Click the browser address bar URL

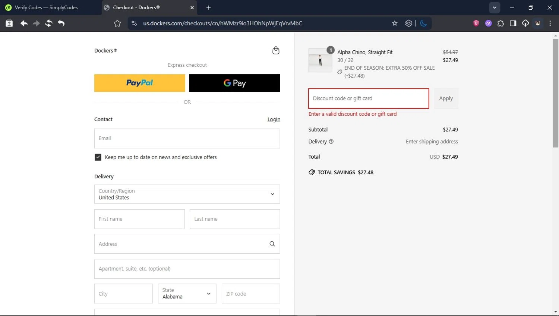pos(223,23)
